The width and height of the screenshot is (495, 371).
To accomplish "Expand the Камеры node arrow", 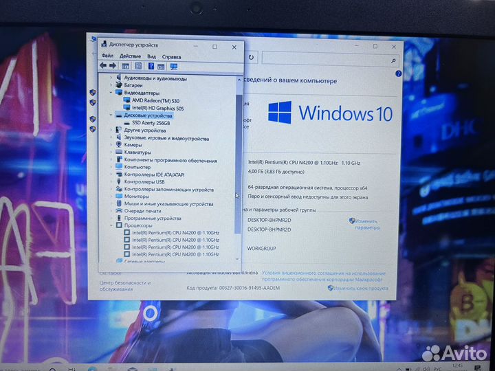I will click(x=111, y=144).
